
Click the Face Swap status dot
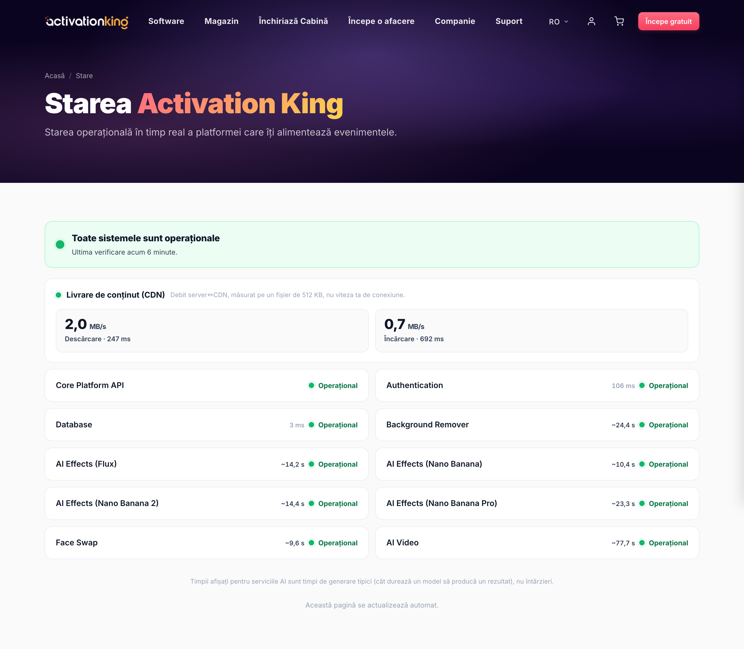tap(311, 542)
